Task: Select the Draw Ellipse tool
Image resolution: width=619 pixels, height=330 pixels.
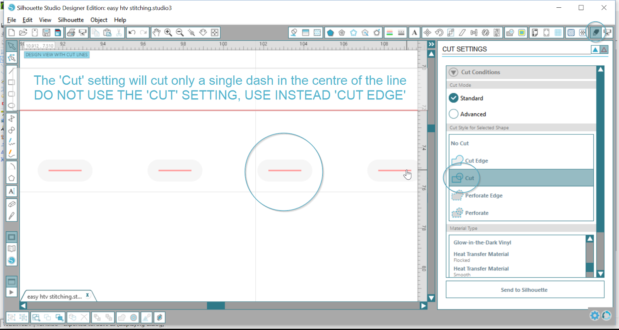Action: (12, 105)
